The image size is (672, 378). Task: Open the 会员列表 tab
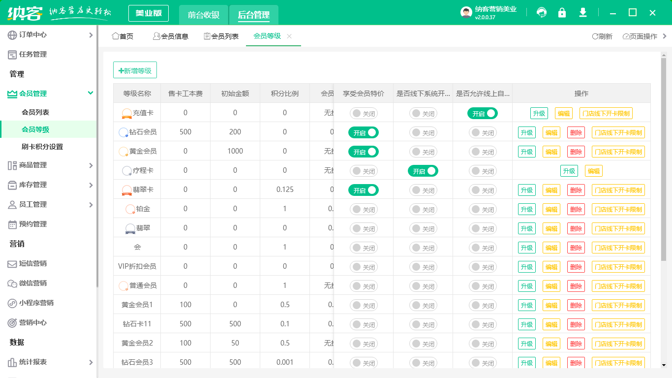[x=220, y=36]
